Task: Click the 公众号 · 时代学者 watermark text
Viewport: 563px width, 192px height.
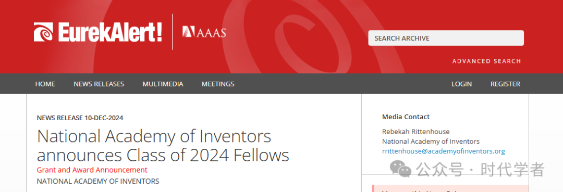Action: (481, 169)
